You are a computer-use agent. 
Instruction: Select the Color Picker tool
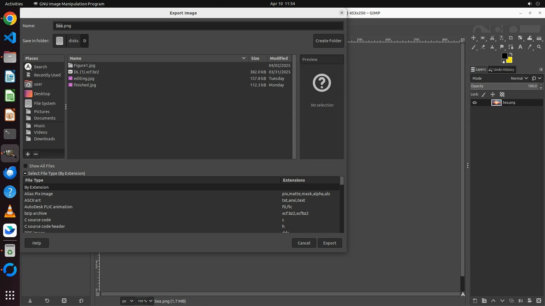(x=530, y=47)
